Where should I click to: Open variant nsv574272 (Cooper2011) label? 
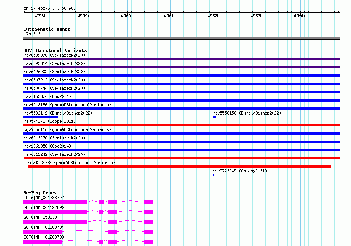tap(50, 121)
